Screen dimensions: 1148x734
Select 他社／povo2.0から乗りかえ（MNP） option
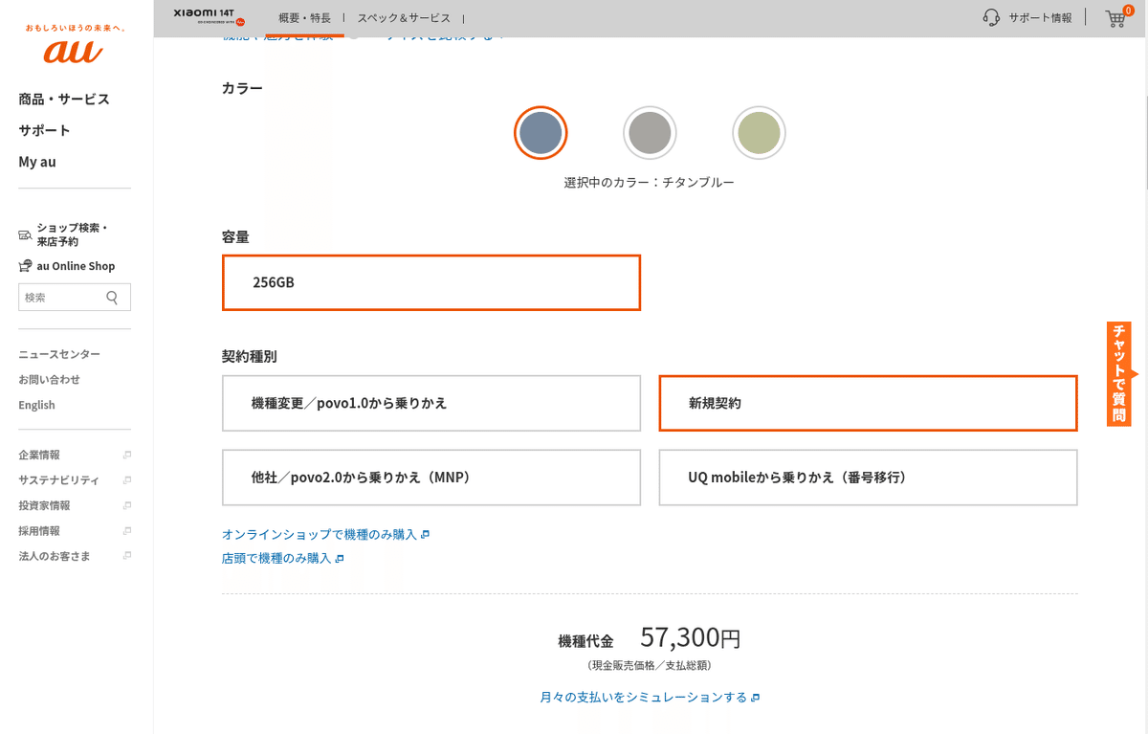[431, 477]
